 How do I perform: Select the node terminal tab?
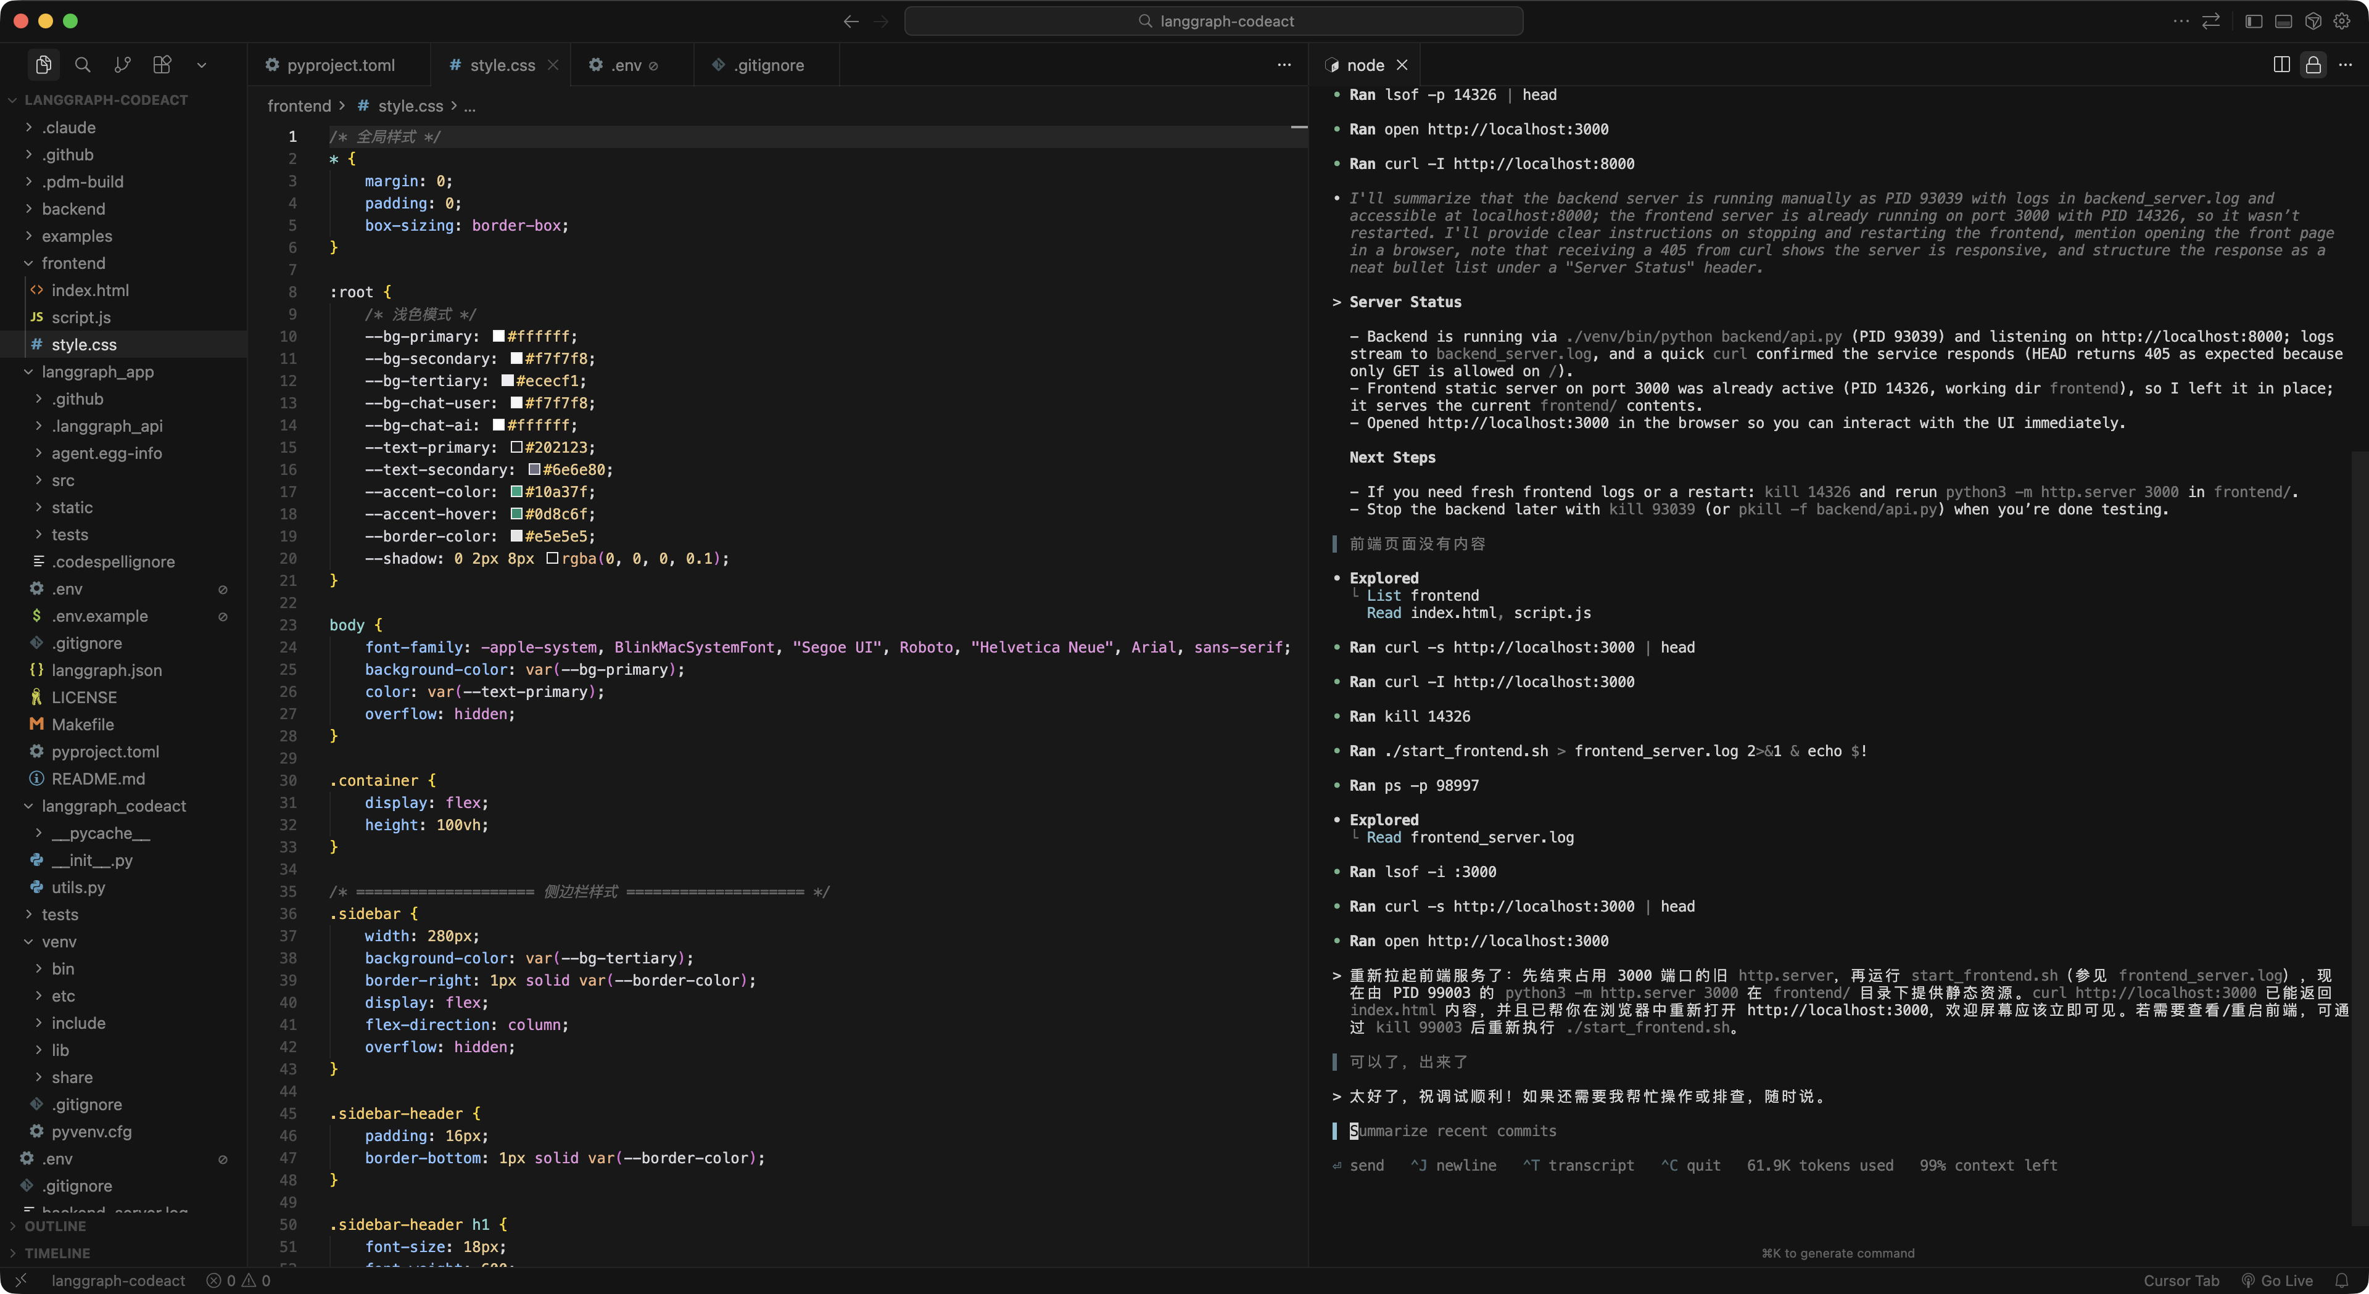1365,64
